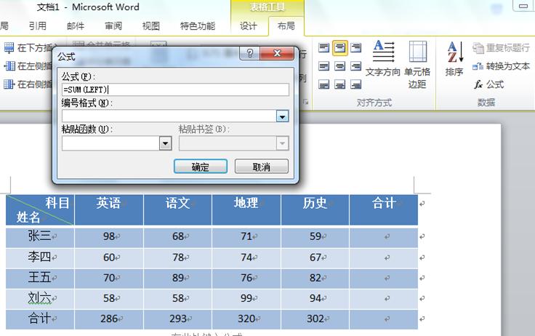This screenshot has height=336, width=535.
Task: Switch to the 审阅 ribbon tab
Action: [x=113, y=26]
